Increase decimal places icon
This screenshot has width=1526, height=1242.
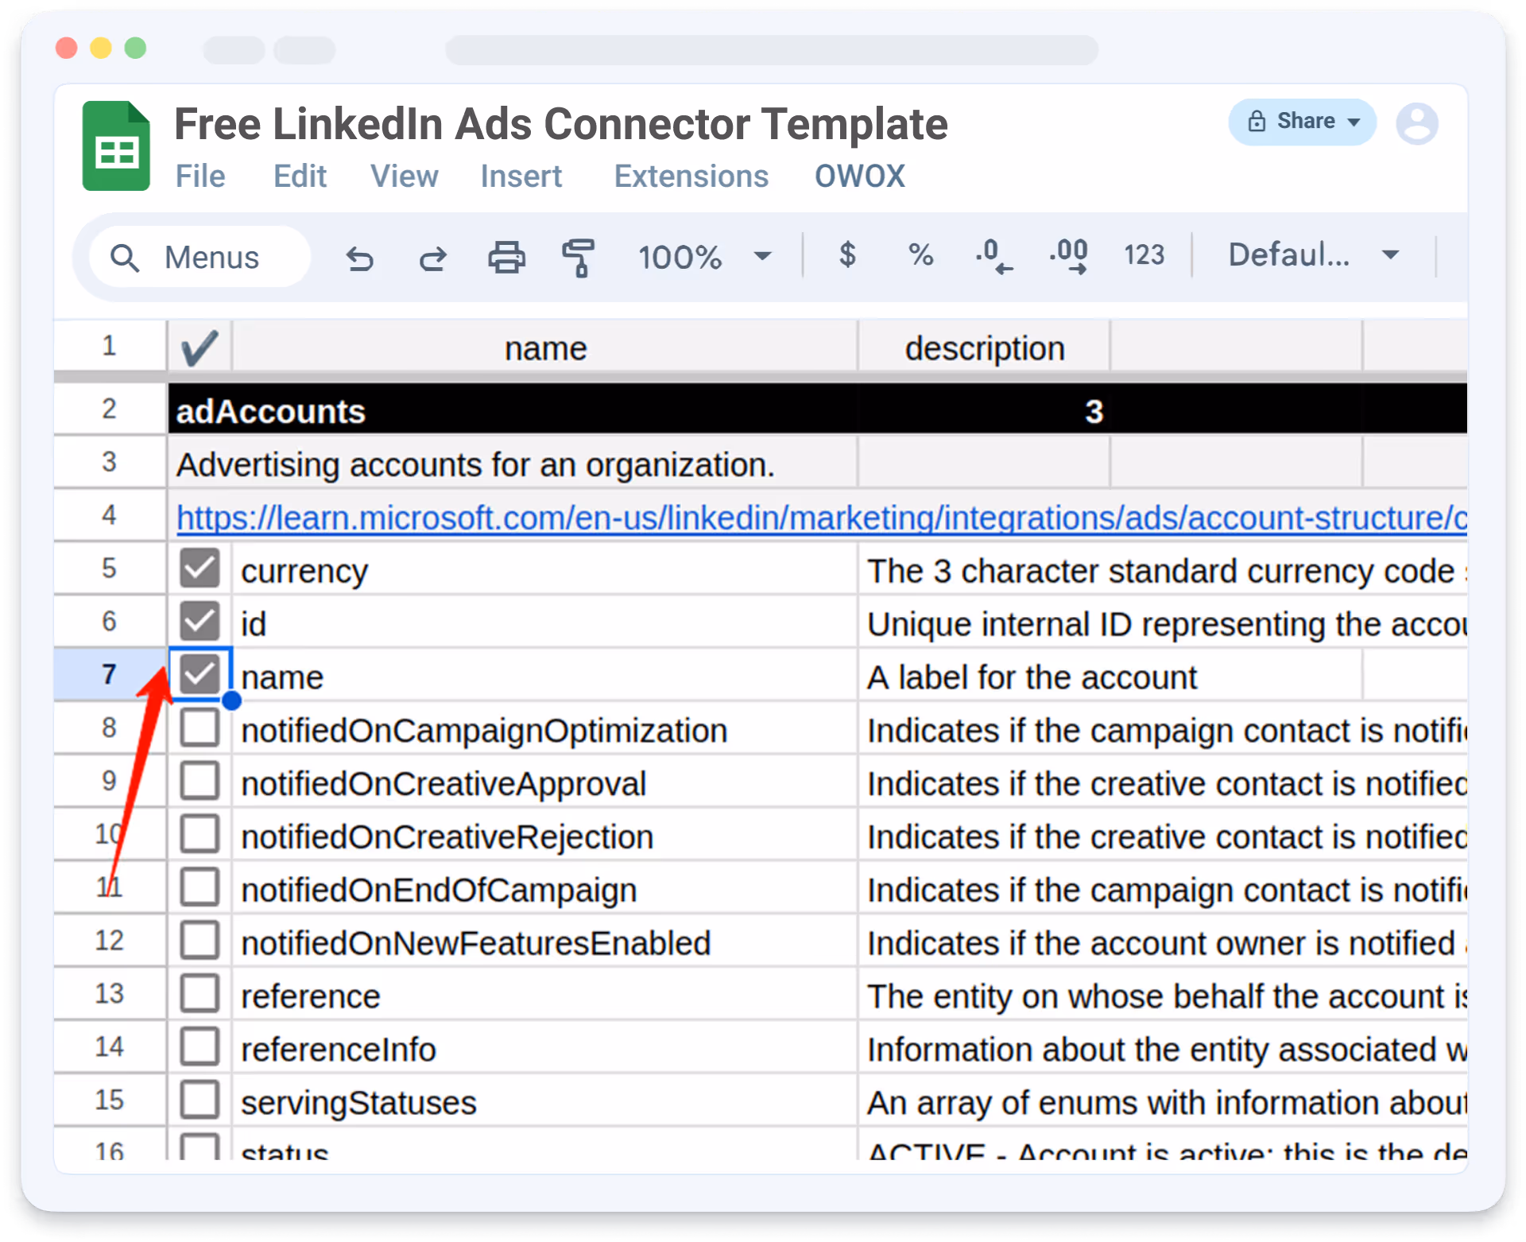click(1068, 256)
